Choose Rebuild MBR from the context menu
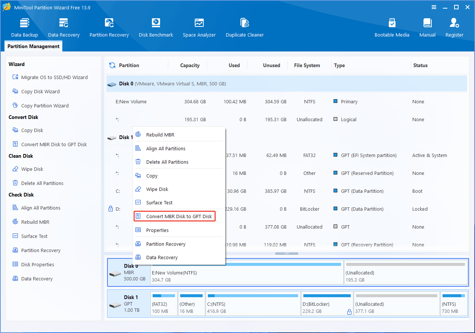Viewport: 475px width, 333px height. [179, 135]
